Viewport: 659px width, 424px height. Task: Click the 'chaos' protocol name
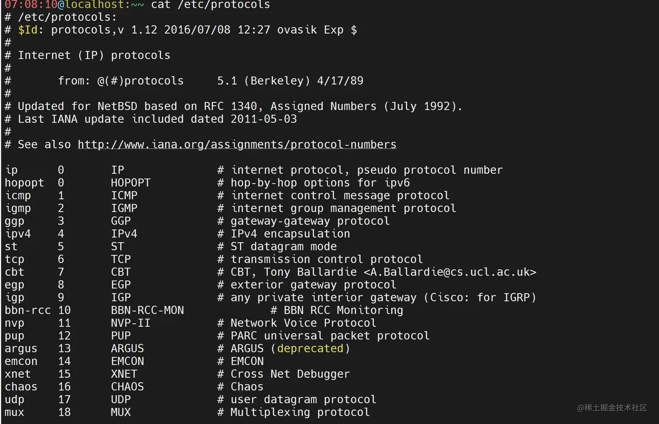(x=21, y=387)
